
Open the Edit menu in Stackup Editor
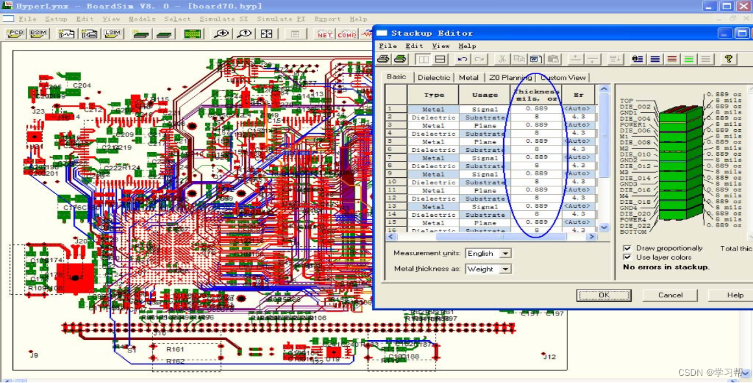[x=414, y=46]
